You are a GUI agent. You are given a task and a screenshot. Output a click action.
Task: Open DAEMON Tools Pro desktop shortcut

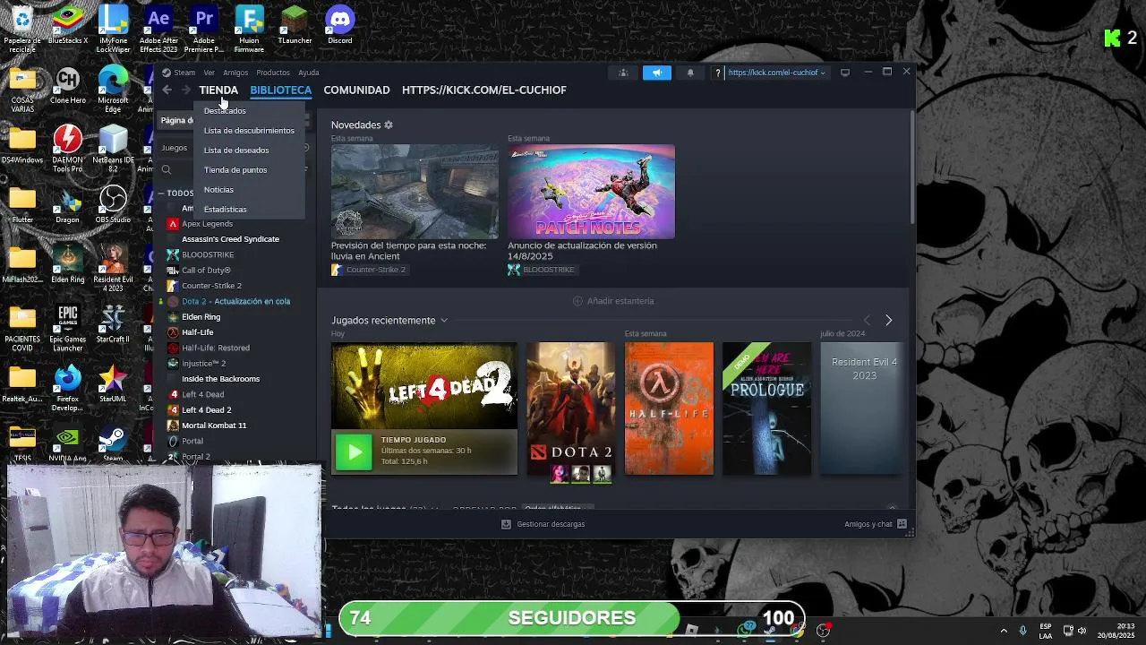(x=68, y=148)
